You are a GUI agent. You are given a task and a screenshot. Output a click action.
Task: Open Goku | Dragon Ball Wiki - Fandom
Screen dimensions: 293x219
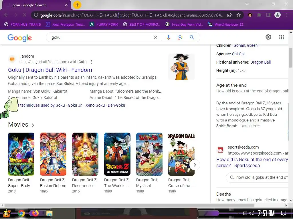(x=50, y=70)
